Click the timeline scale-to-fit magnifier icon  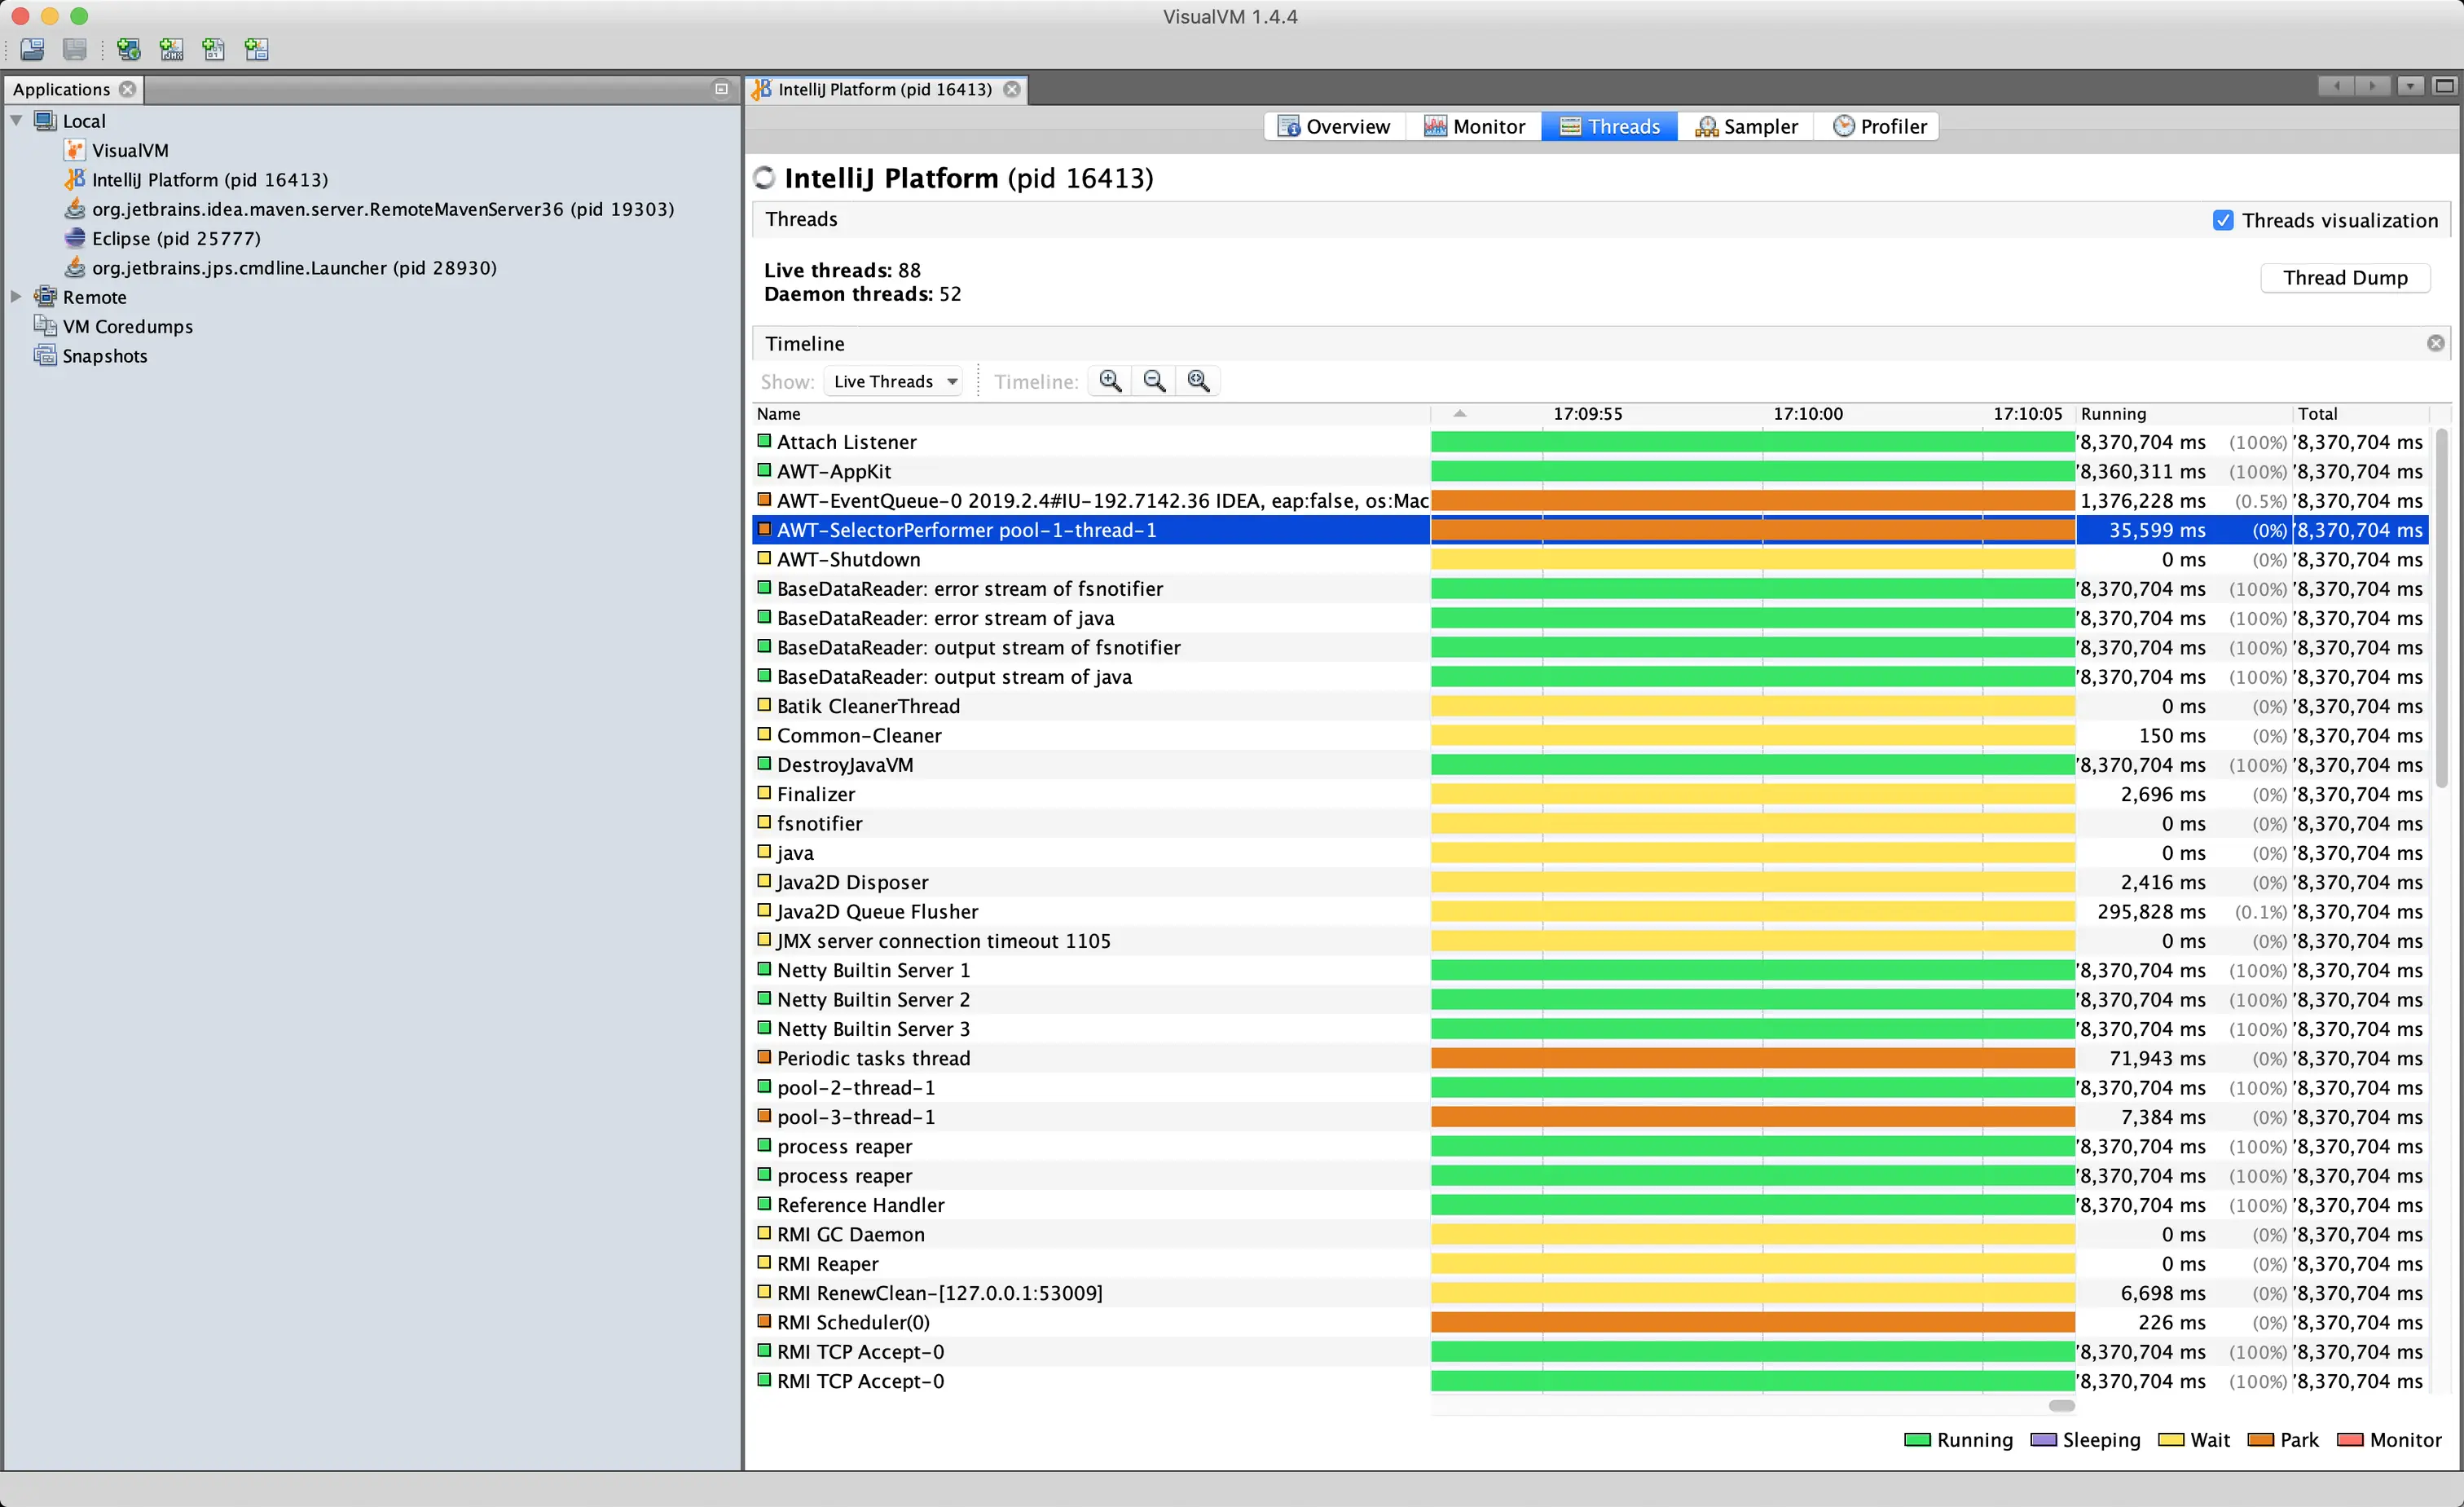click(1198, 381)
